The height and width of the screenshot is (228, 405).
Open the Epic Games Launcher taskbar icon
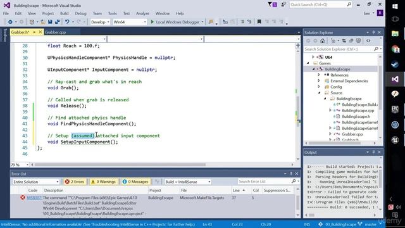(x=395, y=110)
